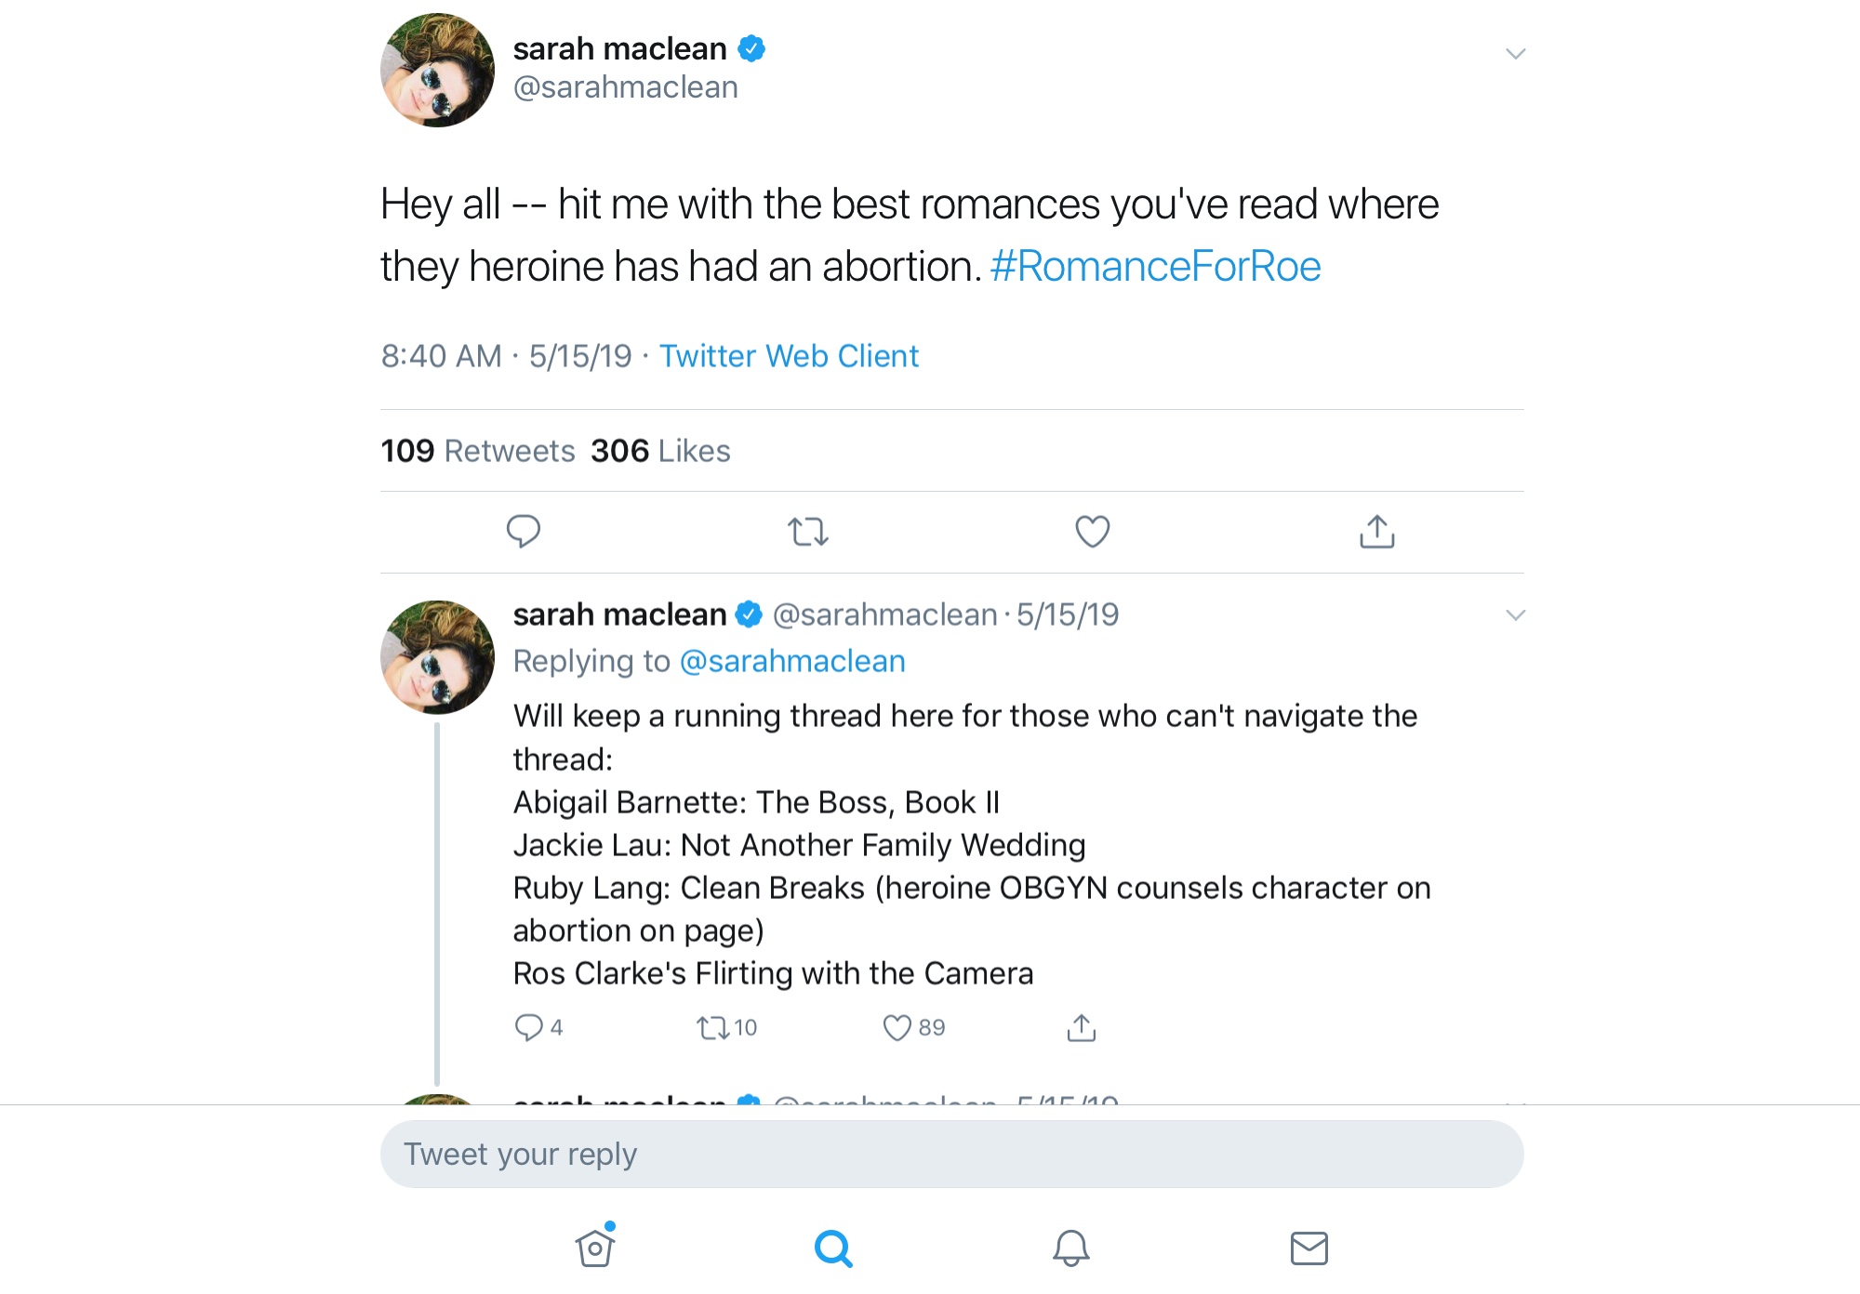Go to the Home tab

click(595, 1247)
